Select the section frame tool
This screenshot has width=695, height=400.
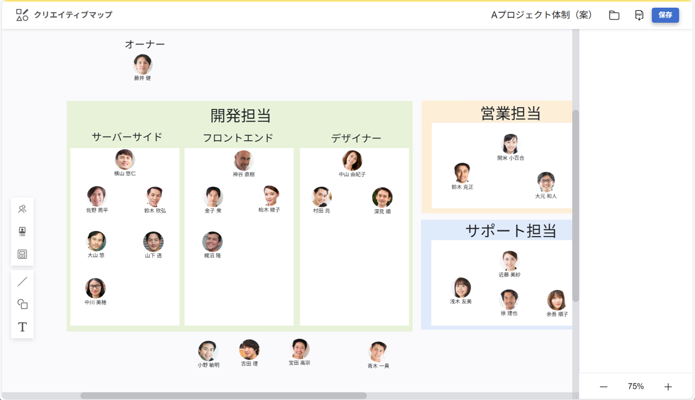[22, 256]
